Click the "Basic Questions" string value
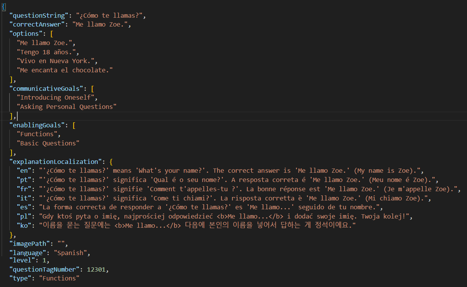Screen dimensions: 467x287 [x=48, y=143]
